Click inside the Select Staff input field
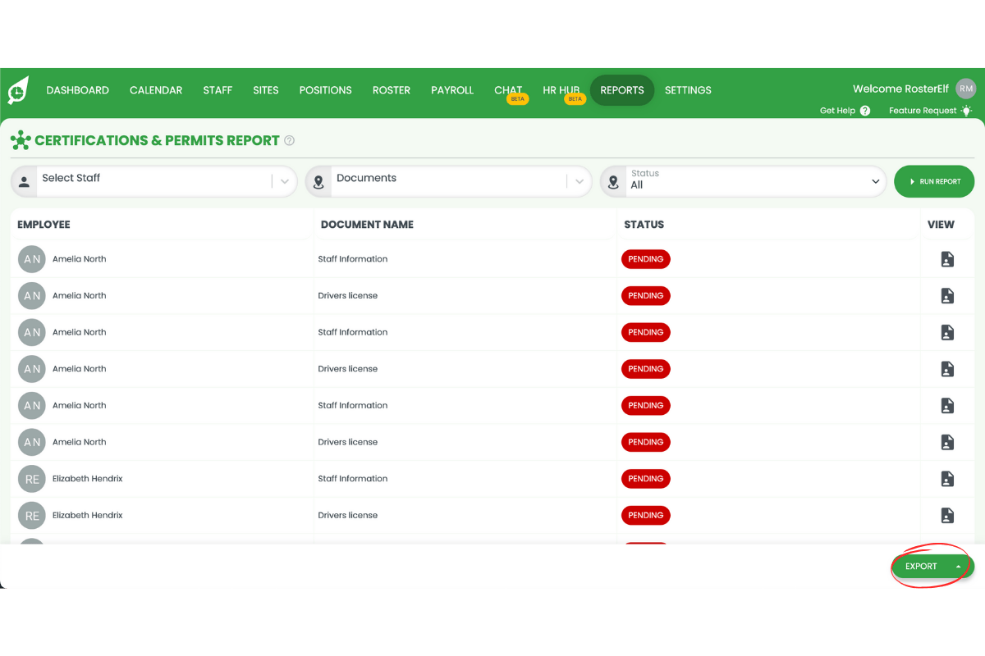The height and width of the screenshot is (656, 985). point(148,178)
